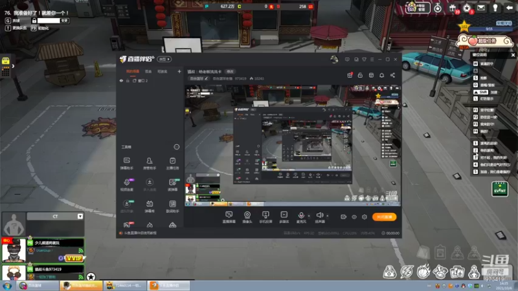Switch to the second scene tab
Viewport: 518px width, 291px height.
[148, 72]
